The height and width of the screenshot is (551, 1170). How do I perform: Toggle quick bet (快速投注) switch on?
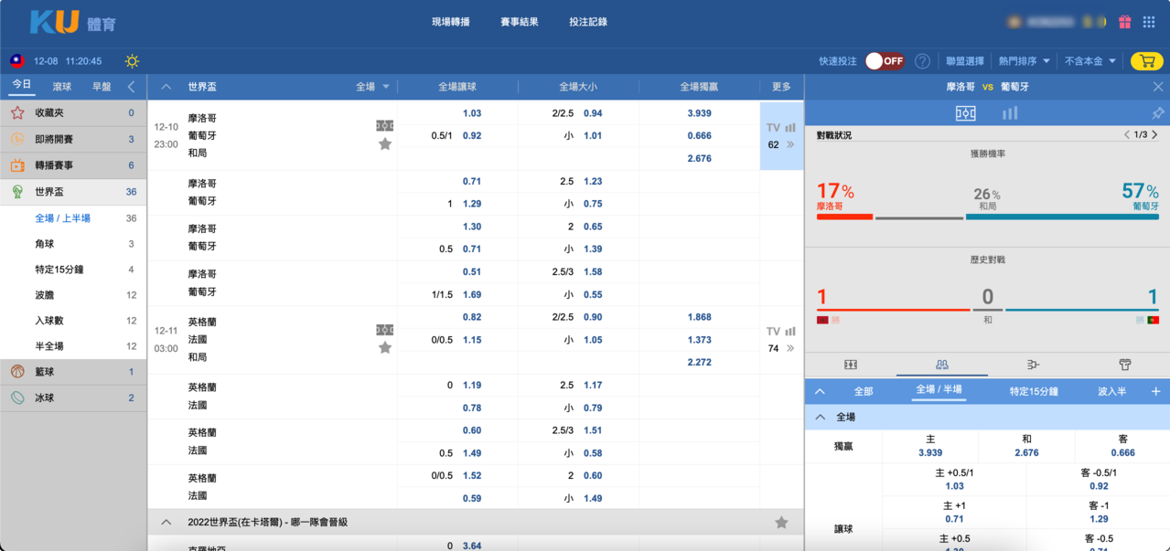coord(885,61)
